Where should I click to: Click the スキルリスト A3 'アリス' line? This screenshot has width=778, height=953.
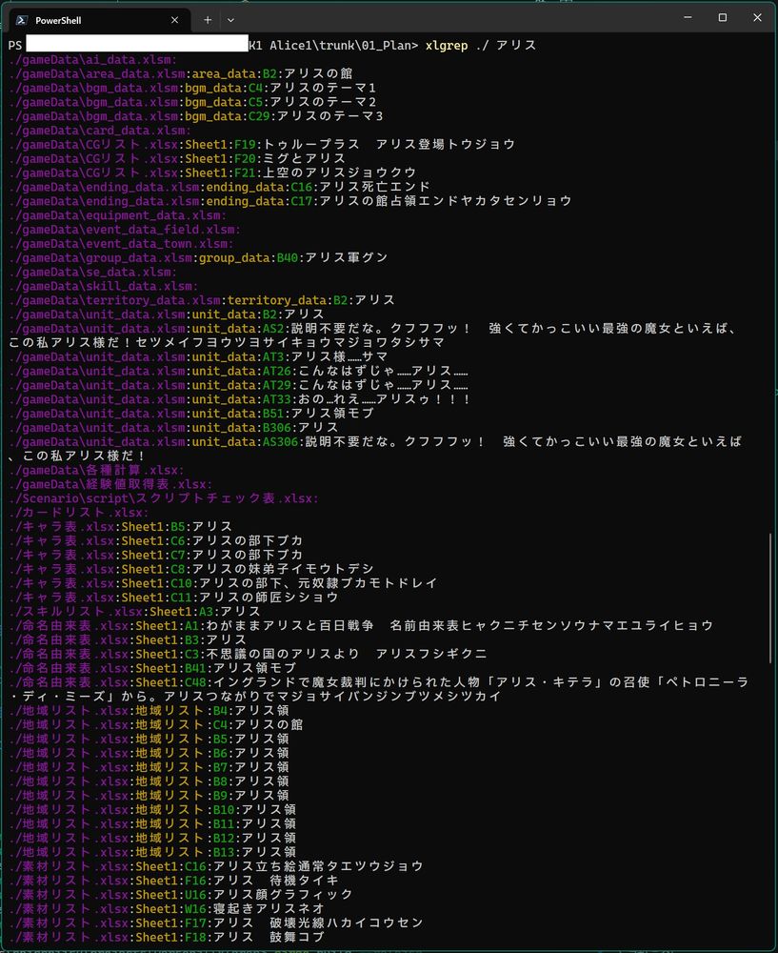[134, 612]
